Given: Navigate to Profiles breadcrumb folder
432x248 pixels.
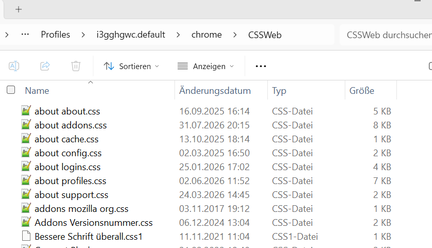Looking at the screenshot, I should point(55,35).
